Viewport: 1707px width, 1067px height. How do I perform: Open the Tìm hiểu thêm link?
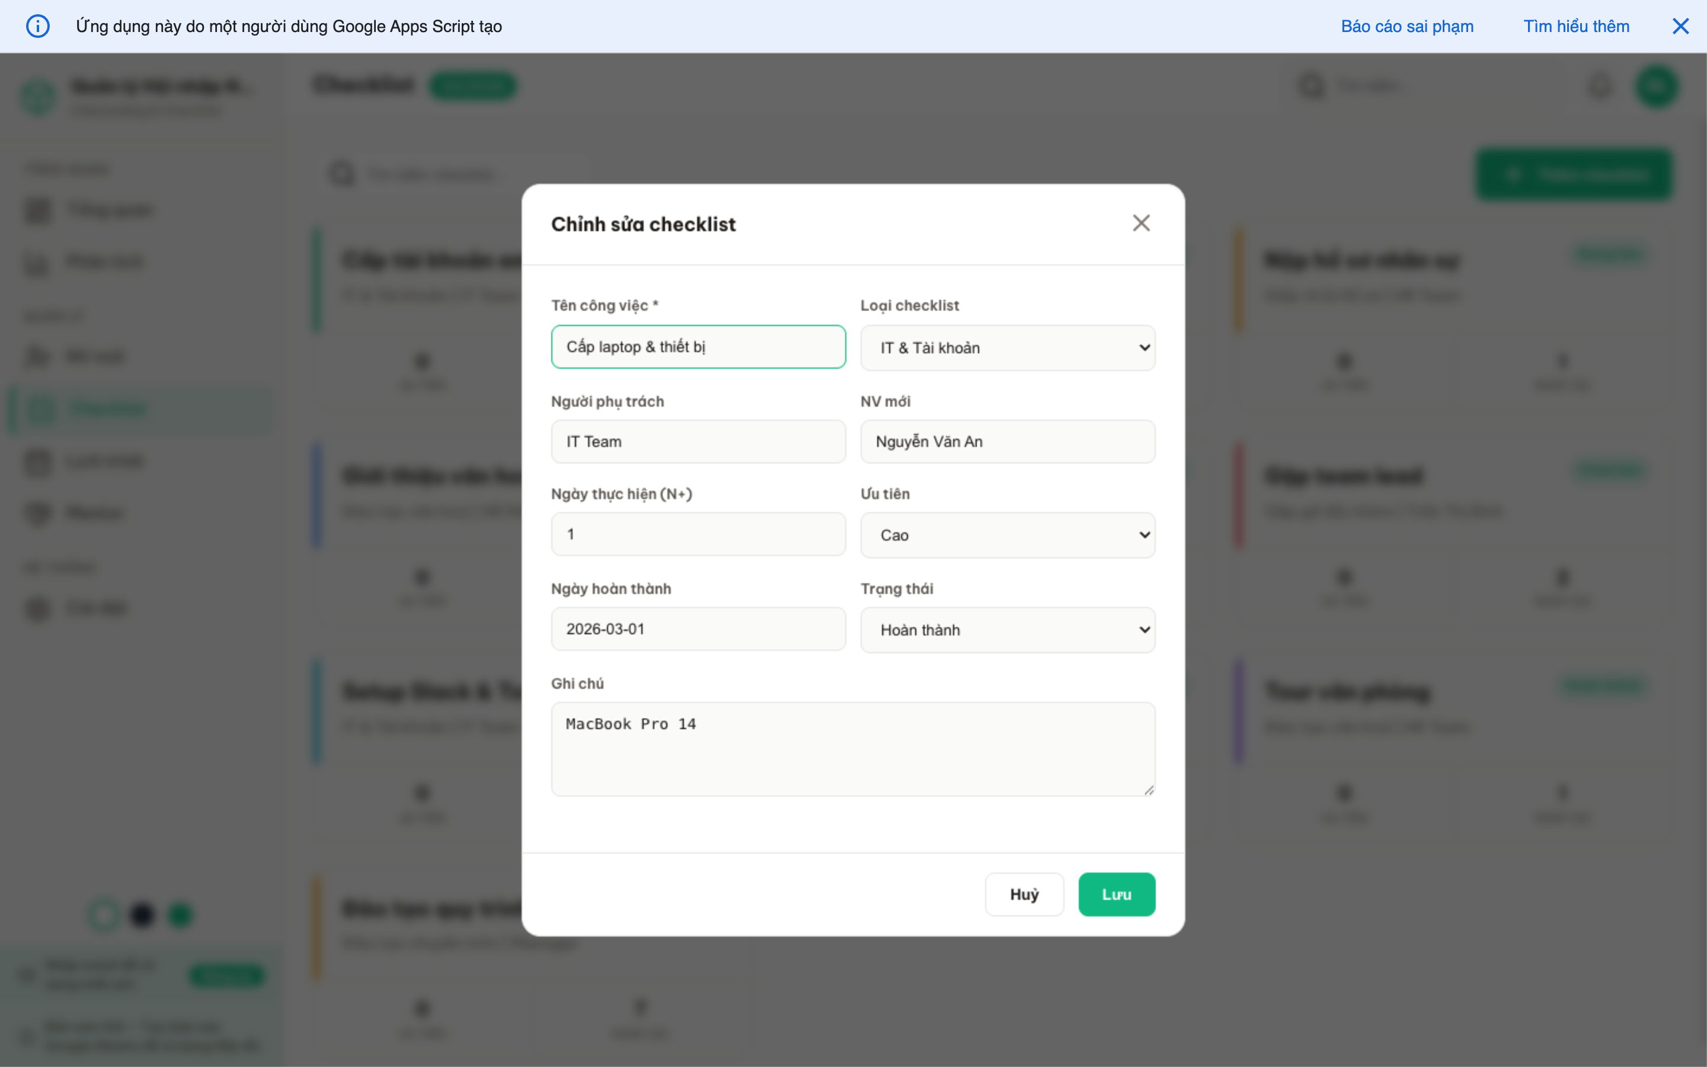[x=1576, y=26]
